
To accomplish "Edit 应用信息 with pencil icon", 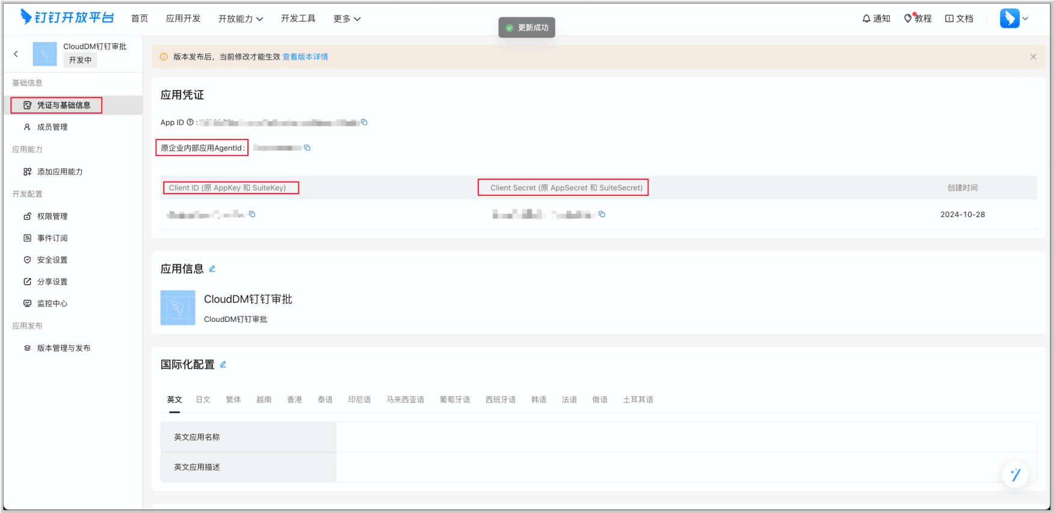I will (x=212, y=269).
